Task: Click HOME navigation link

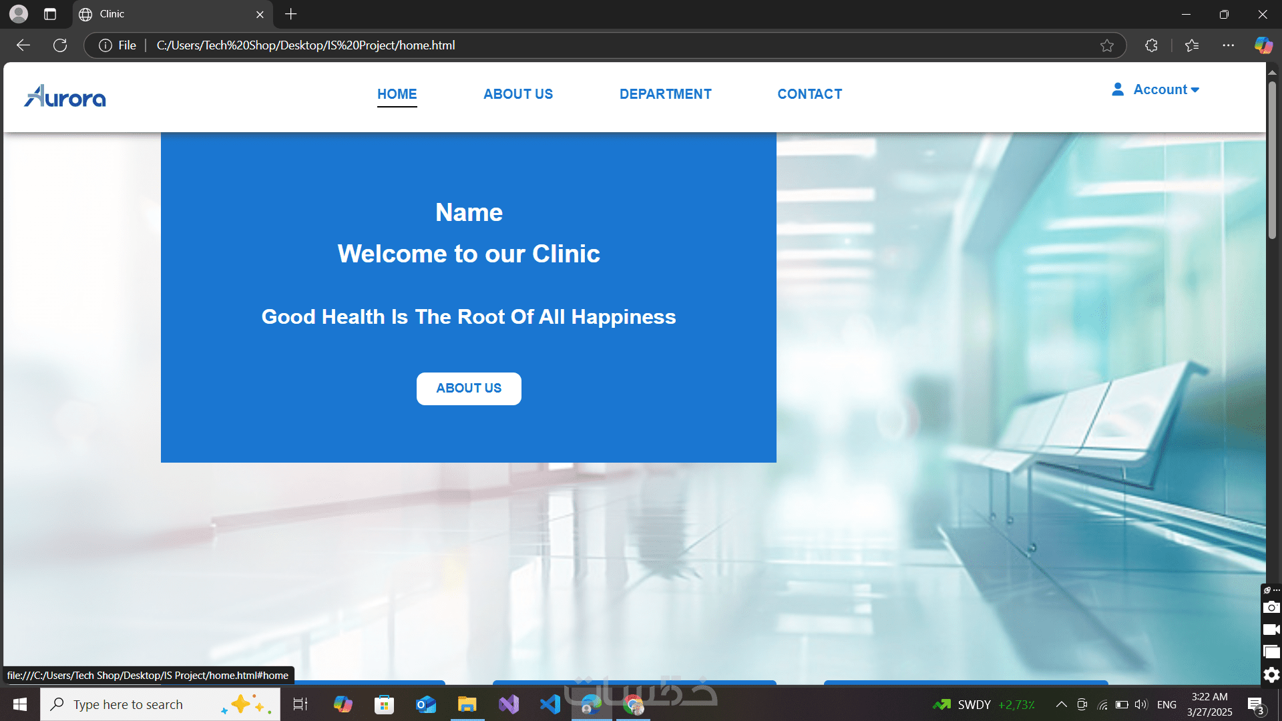Action: pos(397,94)
